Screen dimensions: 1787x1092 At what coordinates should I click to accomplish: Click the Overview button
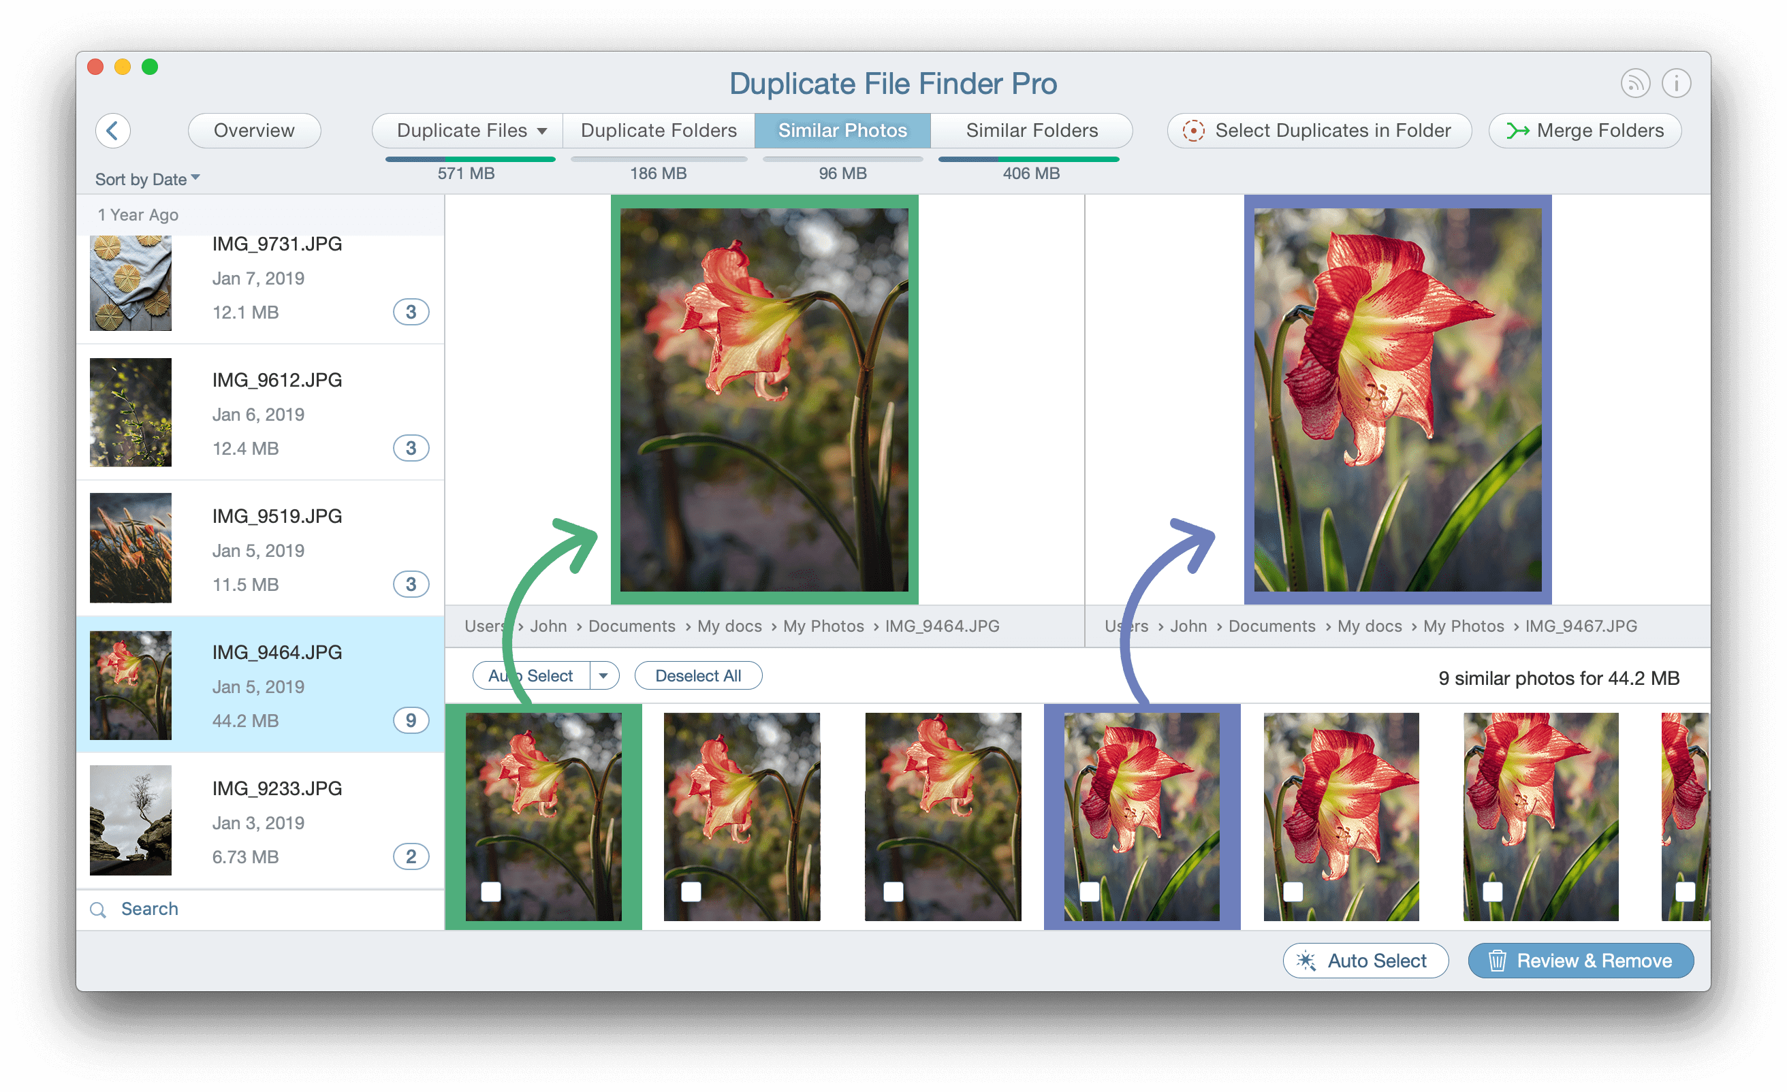point(255,129)
